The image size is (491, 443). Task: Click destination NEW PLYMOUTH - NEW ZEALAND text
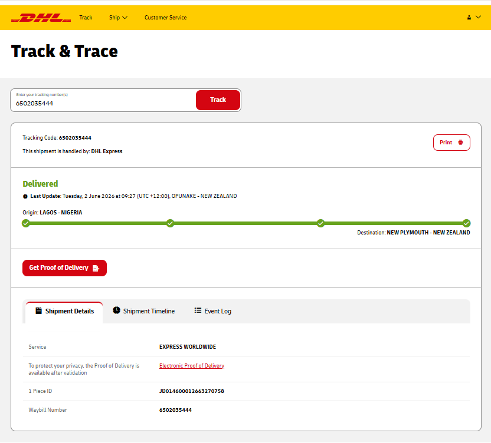point(428,233)
